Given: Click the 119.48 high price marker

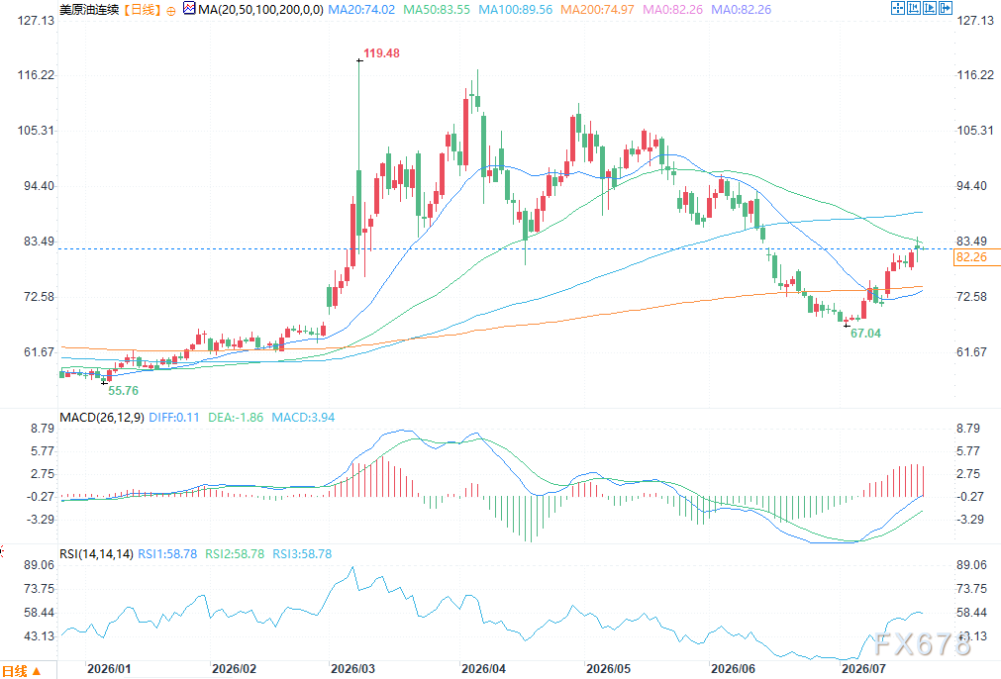Looking at the screenshot, I should 382,53.
